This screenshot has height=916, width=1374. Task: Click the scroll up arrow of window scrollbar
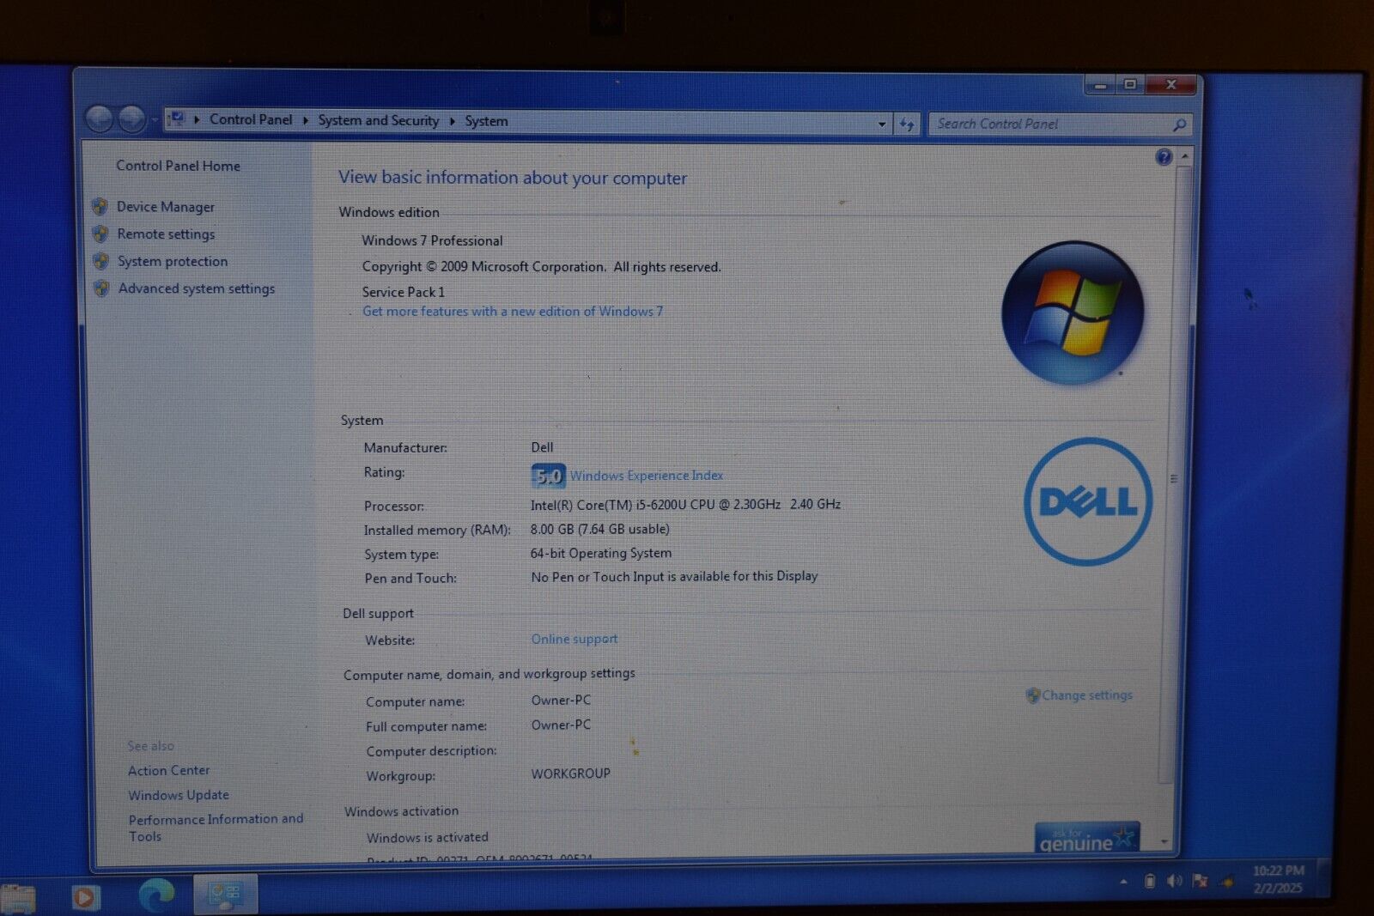point(1185,157)
